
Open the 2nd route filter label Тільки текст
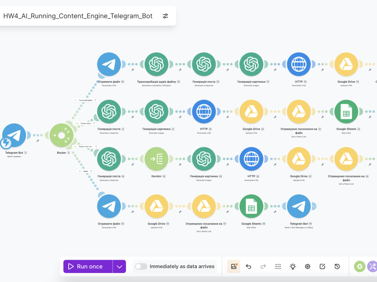point(85,123)
